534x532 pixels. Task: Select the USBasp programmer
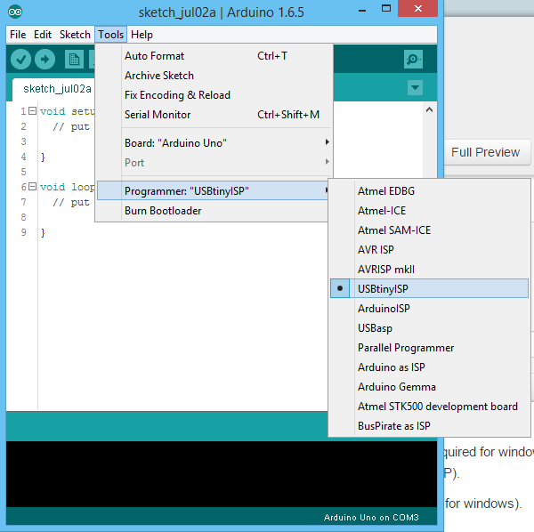tap(430, 327)
